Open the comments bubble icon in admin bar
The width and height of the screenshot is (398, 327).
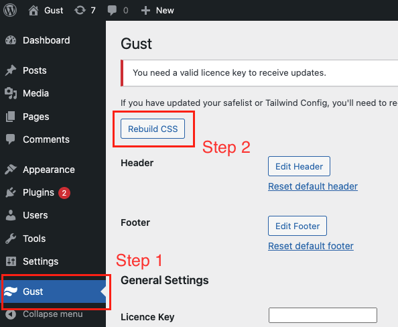point(112,11)
